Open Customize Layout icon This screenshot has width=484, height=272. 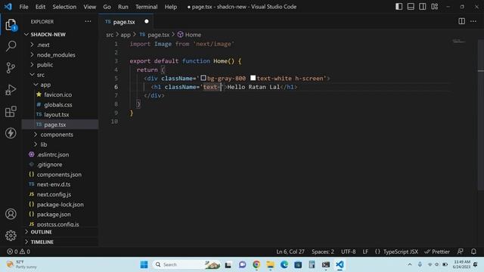pyautogui.click(x=434, y=7)
